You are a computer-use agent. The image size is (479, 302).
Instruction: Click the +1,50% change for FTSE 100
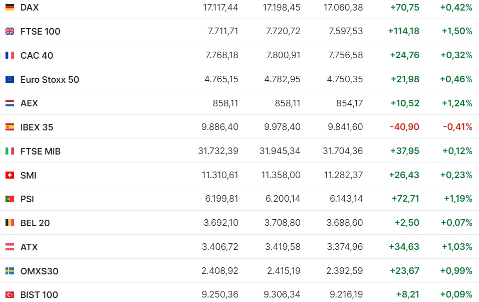pyautogui.click(x=457, y=31)
